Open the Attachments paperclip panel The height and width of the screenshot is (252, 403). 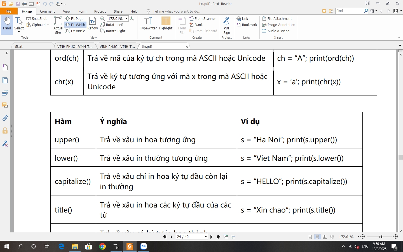pos(5,118)
